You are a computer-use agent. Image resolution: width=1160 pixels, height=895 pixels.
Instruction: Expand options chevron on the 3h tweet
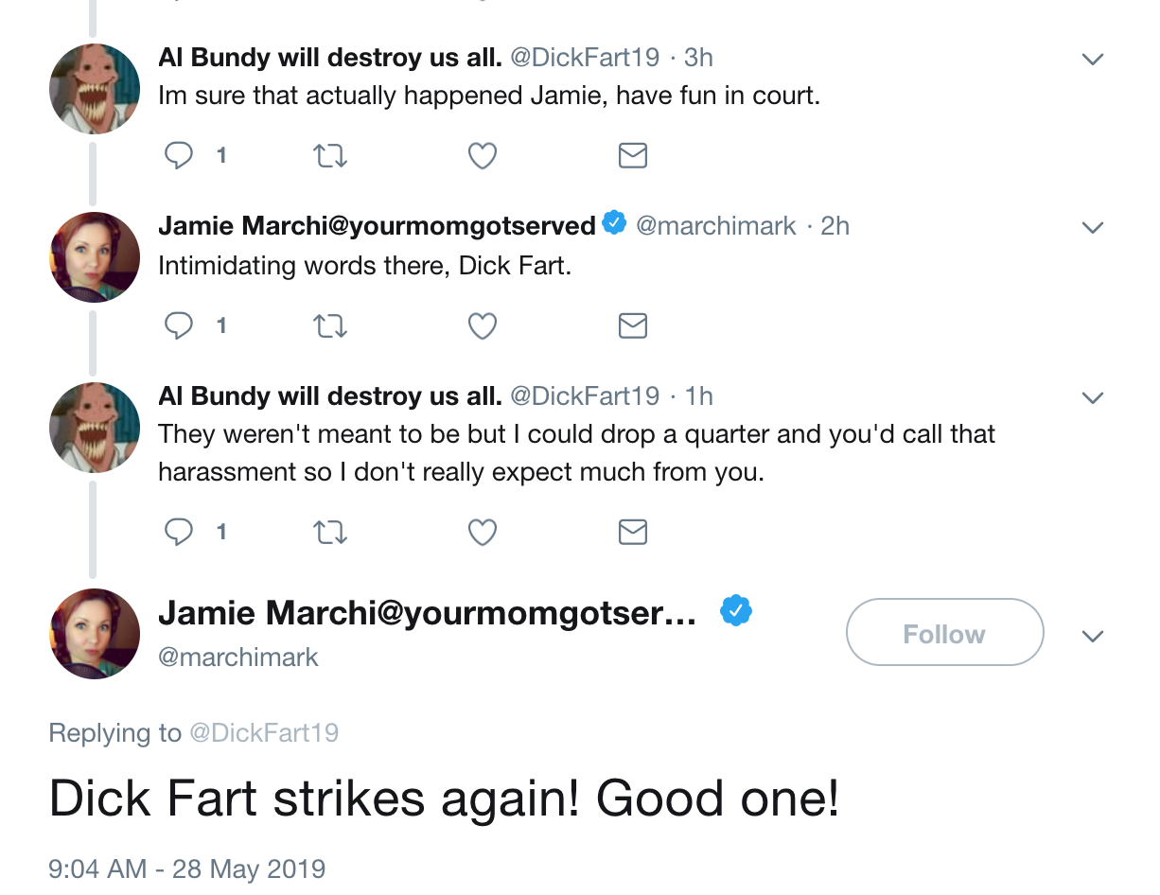1093,59
